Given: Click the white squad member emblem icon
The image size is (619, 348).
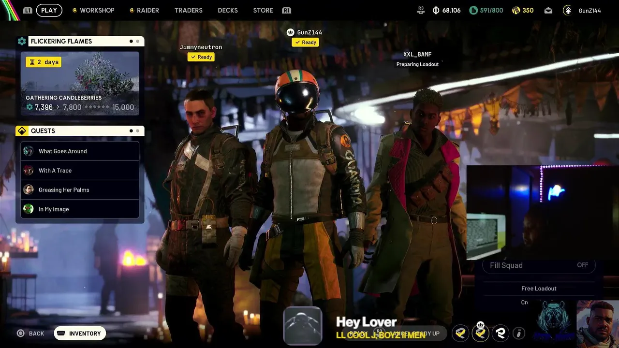Looking at the screenshot, I should coord(501,333).
